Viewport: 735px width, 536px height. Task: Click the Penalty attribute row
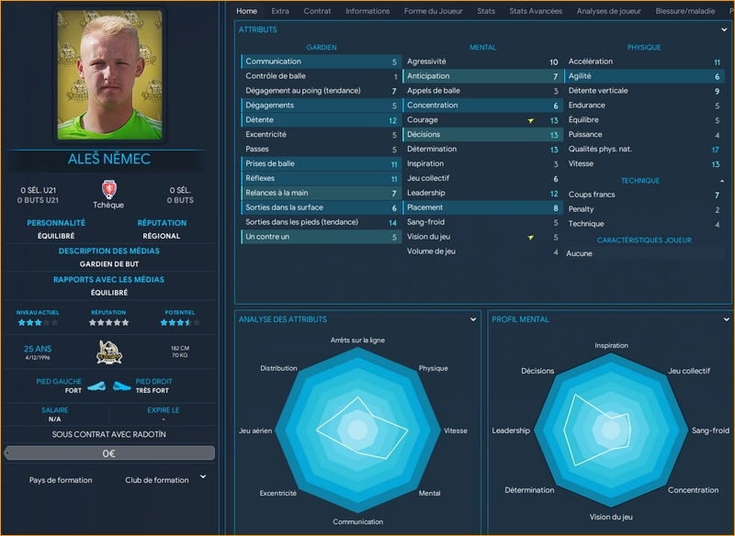coord(644,209)
